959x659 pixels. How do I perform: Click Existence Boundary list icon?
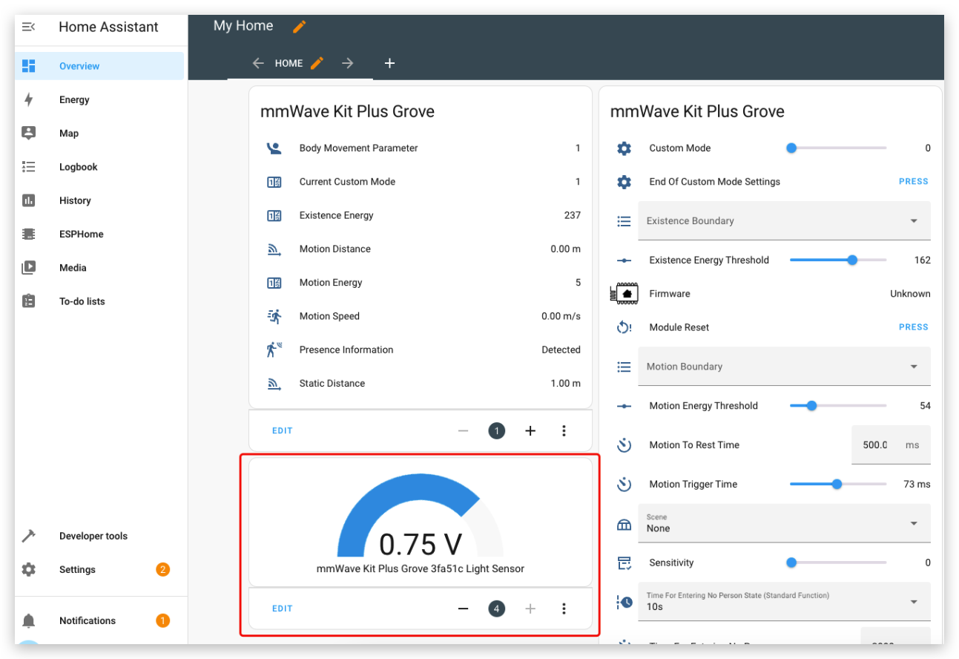click(624, 221)
